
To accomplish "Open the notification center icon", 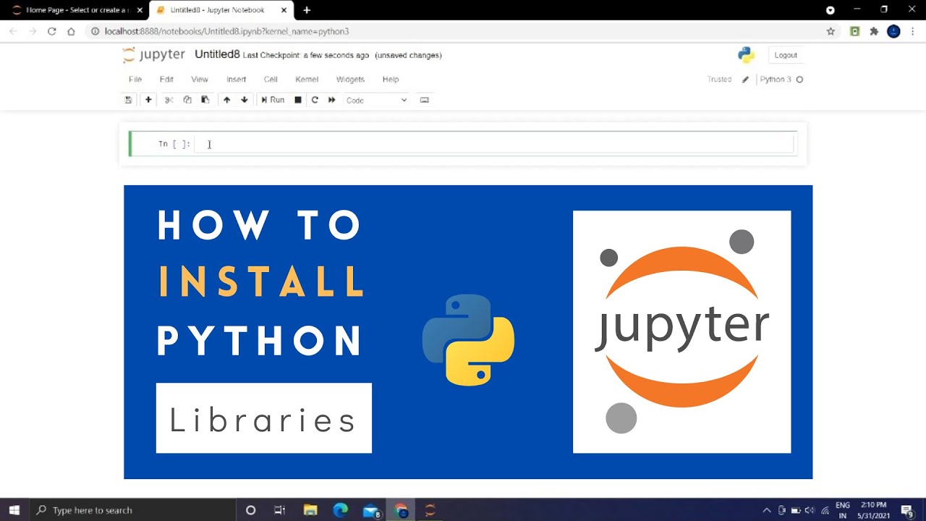I will (909, 510).
